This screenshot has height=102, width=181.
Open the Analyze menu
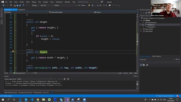(46, 2)
